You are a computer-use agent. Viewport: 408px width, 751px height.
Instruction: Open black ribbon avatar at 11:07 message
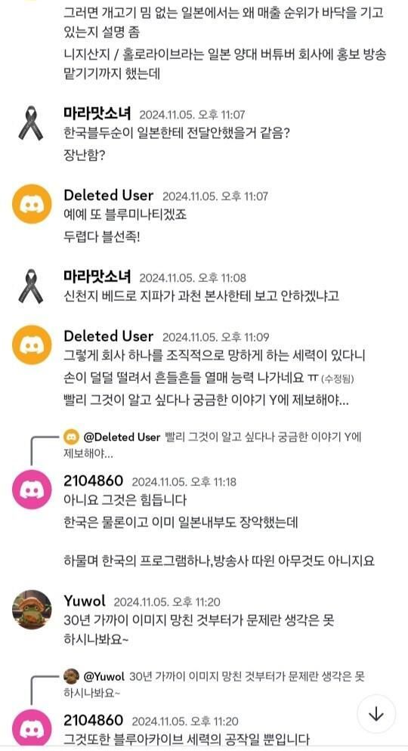pyautogui.click(x=31, y=124)
